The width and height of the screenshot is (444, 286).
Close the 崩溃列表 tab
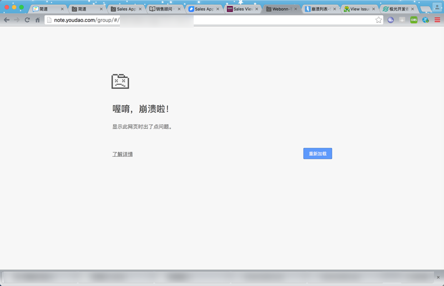point(335,9)
